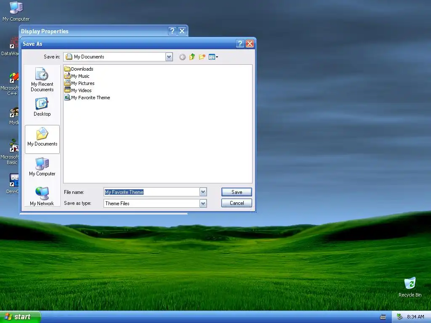Select My Network in places bar
The height and width of the screenshot is (323, 431).
coord(42,196)
